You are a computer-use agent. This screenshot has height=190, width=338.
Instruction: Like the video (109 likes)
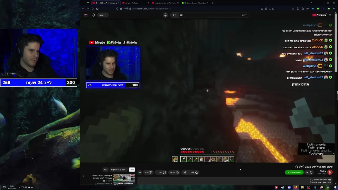tap(194, 172)
